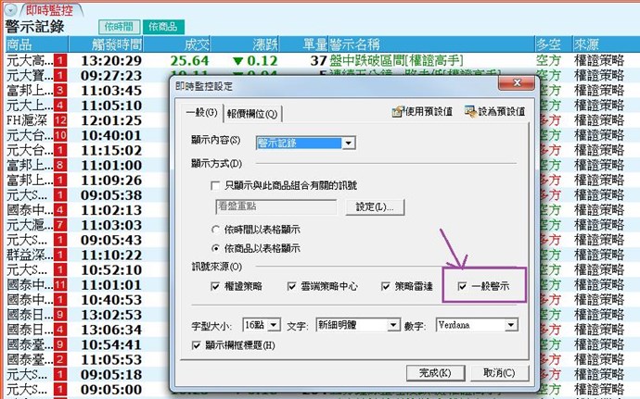Click the 完成(K) button
The image size is (640, 399).
point(435,372)
